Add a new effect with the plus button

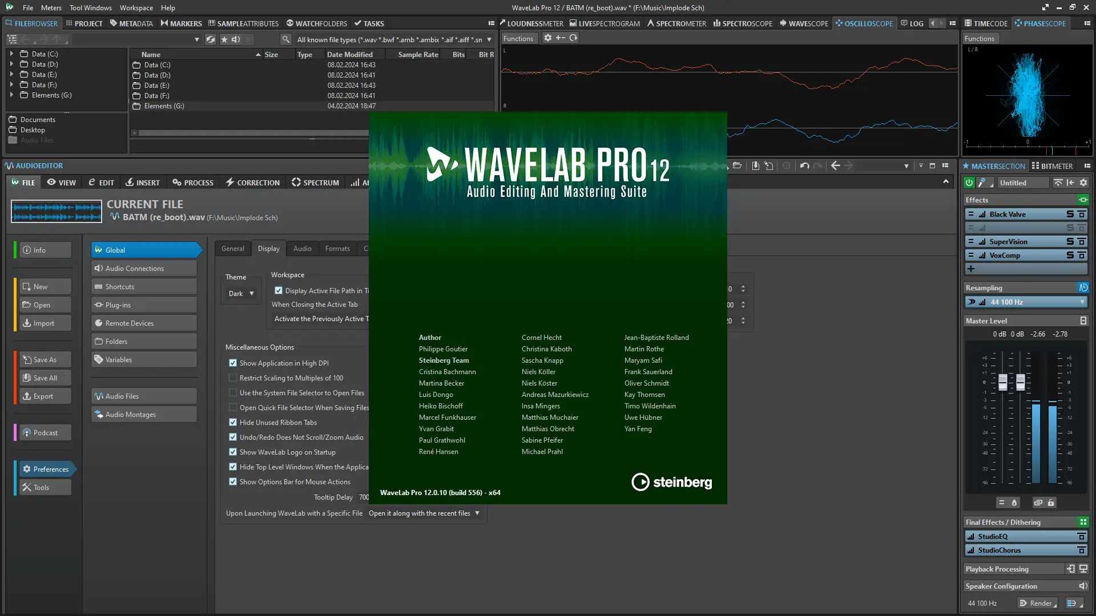pyautogui.click(x=970, y=269)
